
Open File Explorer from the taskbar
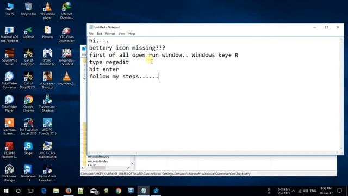[56, 191]
